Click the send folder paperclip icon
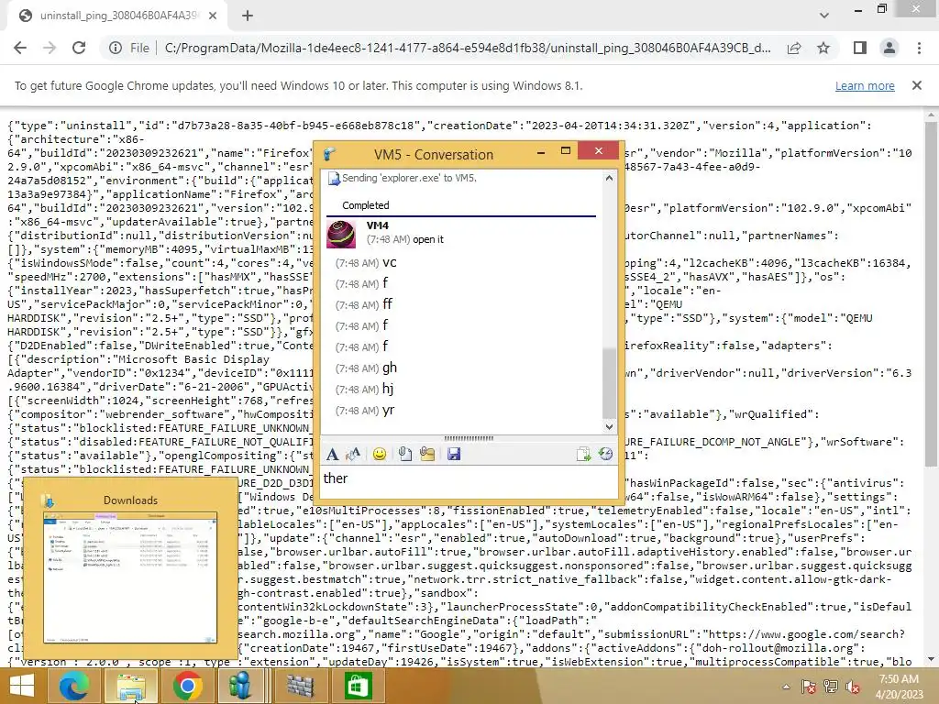The height and width of the screenshot is (704, 939). point(427,455)
